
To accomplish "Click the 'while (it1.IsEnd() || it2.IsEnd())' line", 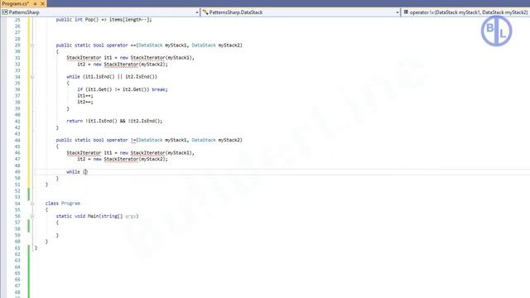I will (112, 77).
